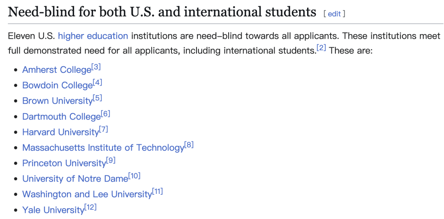Open the Amherst College article

57,70
